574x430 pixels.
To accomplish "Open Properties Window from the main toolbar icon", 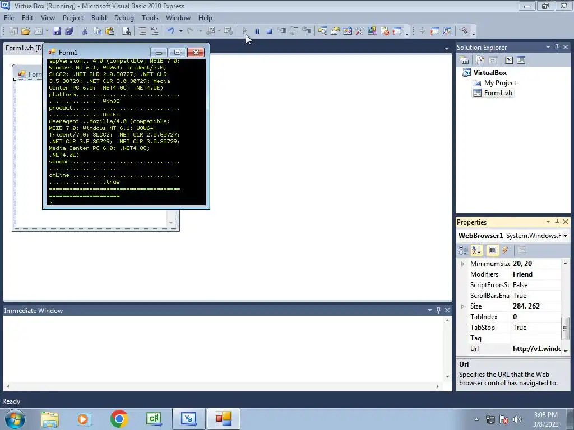I will click(335, 31).
